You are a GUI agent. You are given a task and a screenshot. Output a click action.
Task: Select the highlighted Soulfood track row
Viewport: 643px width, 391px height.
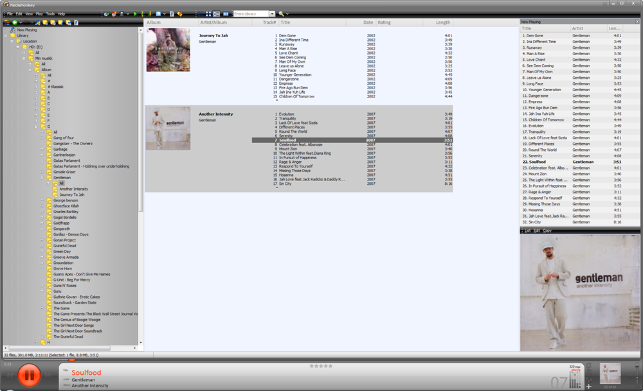[x=352, y=140]
